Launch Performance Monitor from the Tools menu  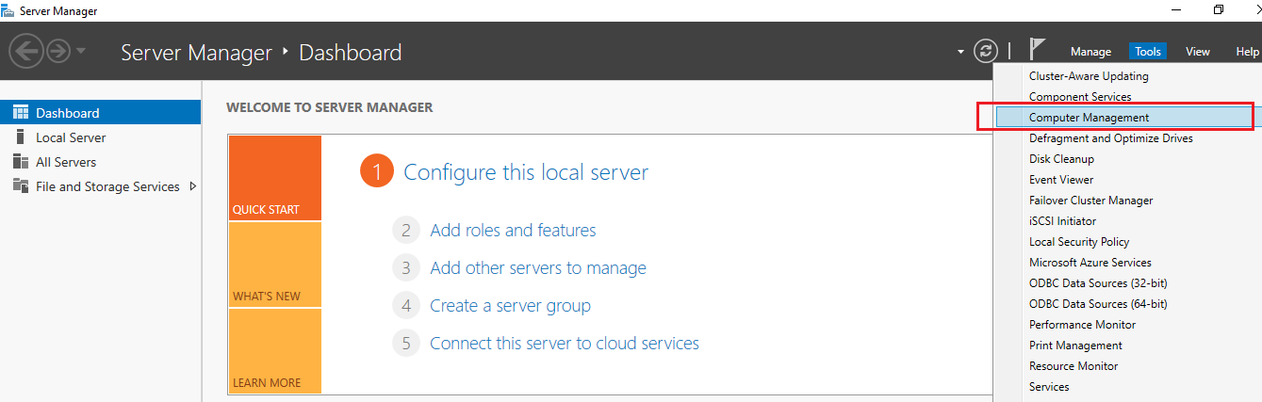pyautogui.click(x=1082, y=325)
